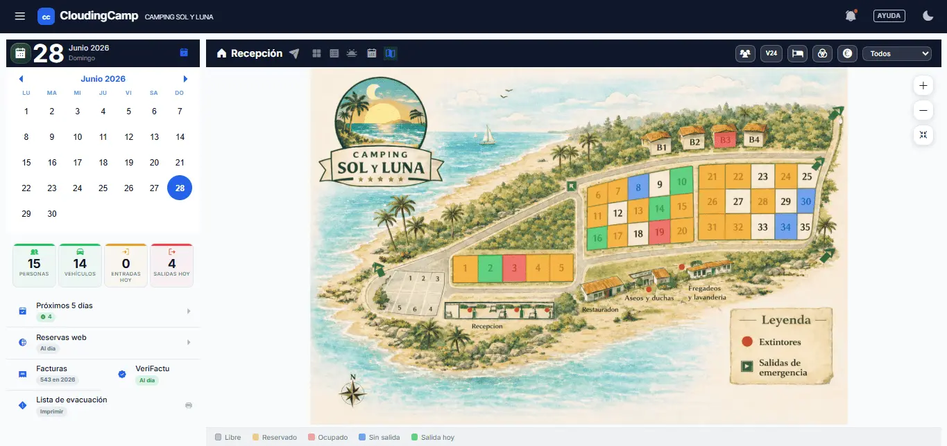The image size is (947, 446).
Task: Reset map fit view
Action: tap(923, 134)
